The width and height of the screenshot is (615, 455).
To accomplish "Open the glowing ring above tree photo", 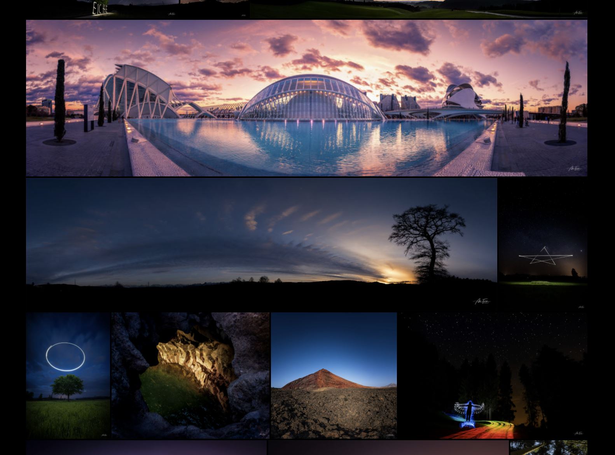I will (68, 375).
